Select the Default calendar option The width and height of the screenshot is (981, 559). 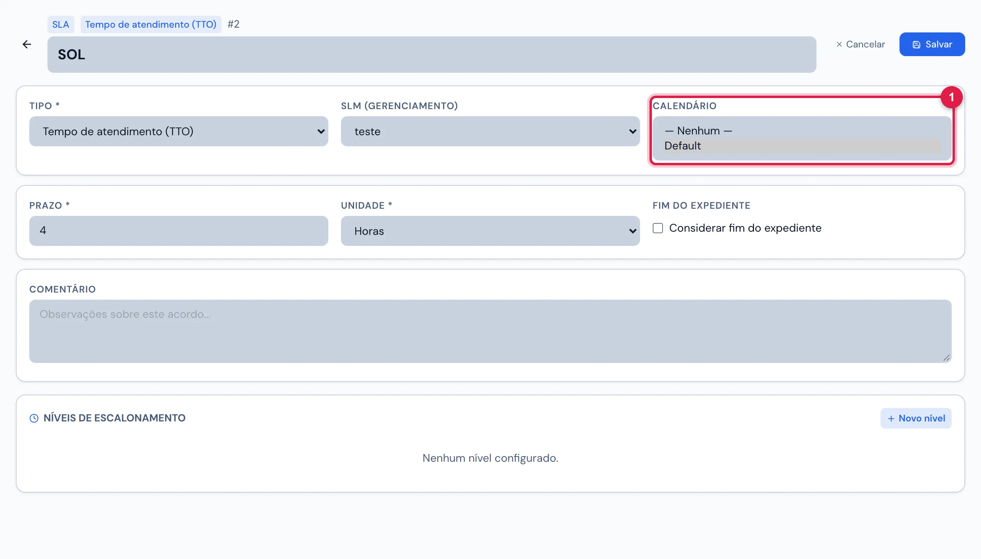click(x=802, y=146)
